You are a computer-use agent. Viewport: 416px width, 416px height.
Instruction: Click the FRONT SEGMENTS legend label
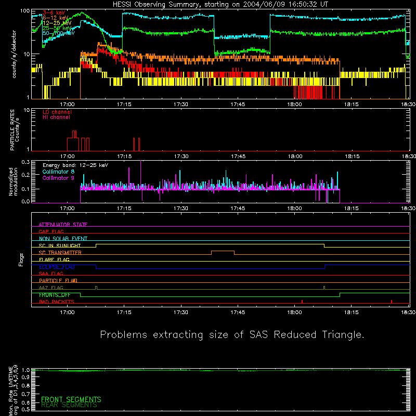[71, 399]
